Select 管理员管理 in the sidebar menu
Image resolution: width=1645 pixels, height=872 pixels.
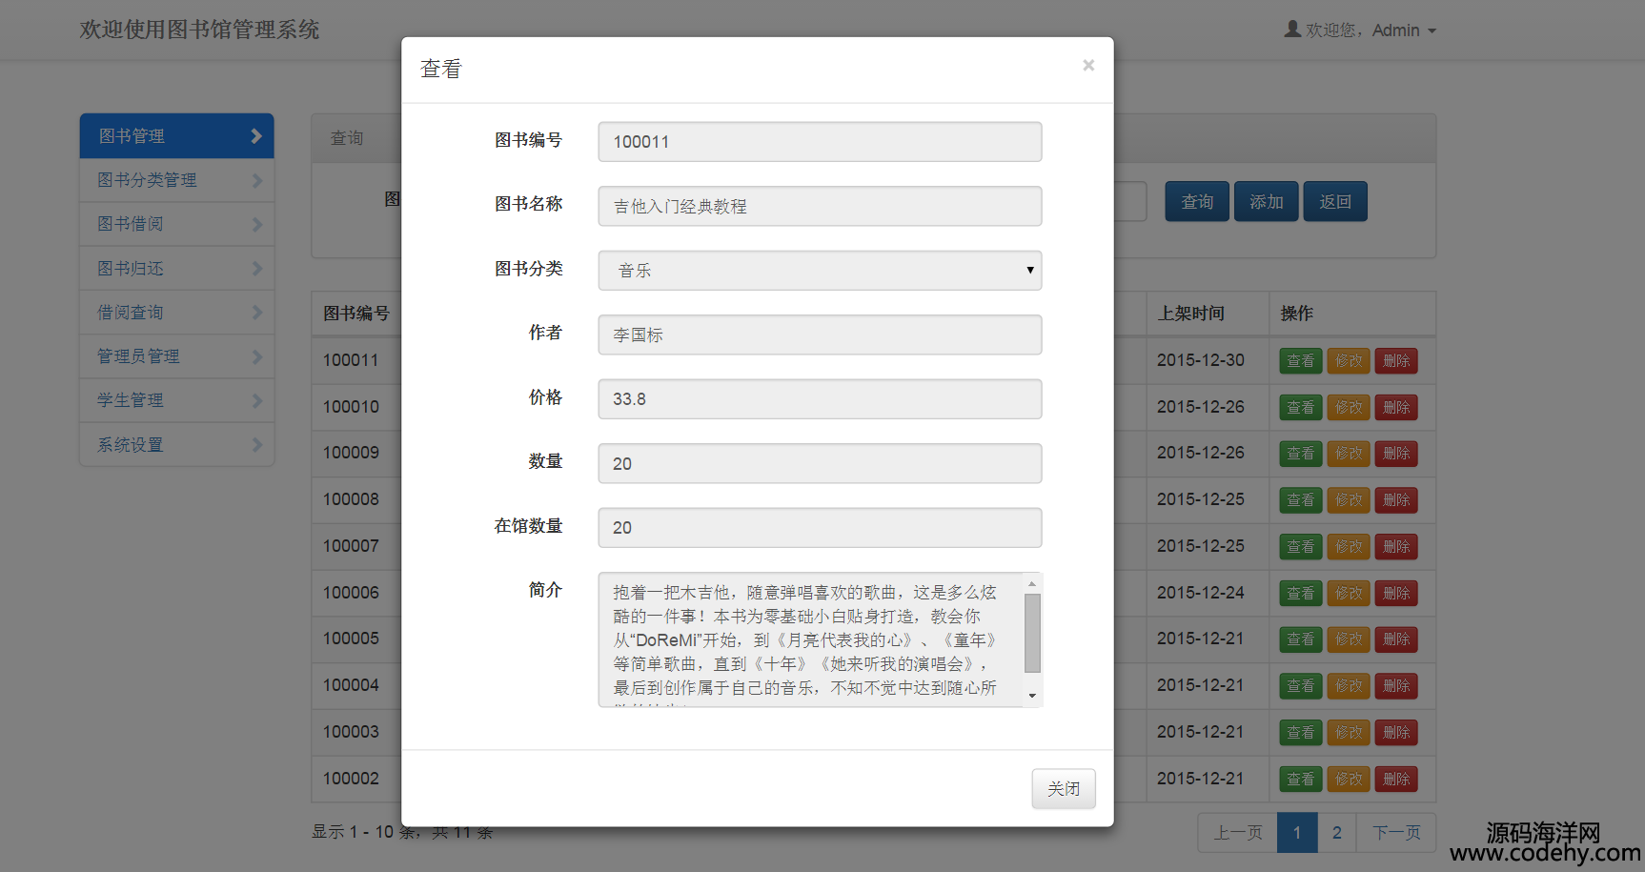click(138, 356)
